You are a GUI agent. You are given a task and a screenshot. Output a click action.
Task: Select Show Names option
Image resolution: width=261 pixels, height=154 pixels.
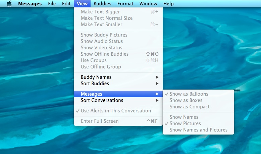pos(198,117)
